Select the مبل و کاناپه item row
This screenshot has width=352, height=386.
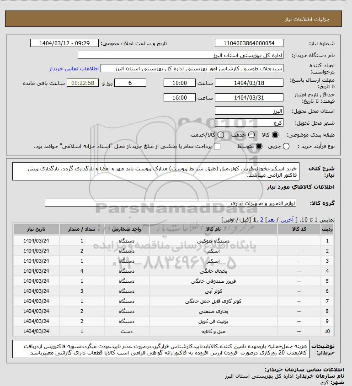click(174, 332)
